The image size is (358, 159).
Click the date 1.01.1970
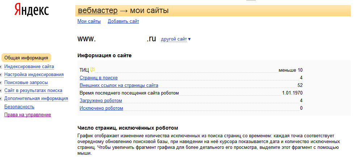click(x=292, y=93)
